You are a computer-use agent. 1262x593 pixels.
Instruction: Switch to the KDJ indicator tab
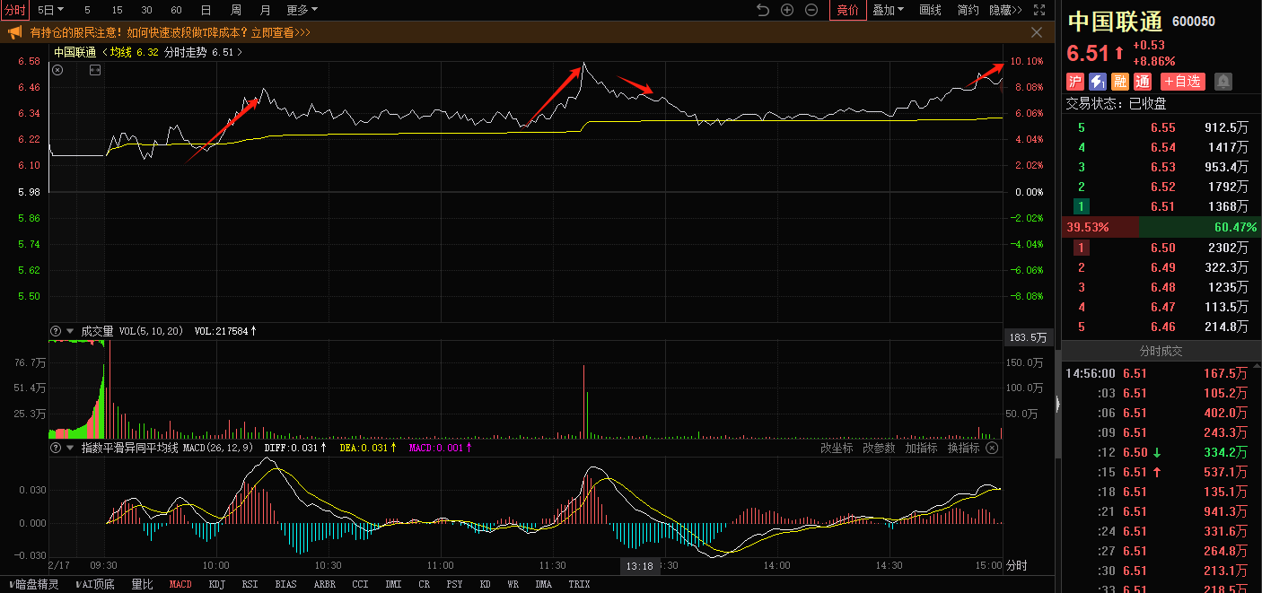(x=216, y=584)
